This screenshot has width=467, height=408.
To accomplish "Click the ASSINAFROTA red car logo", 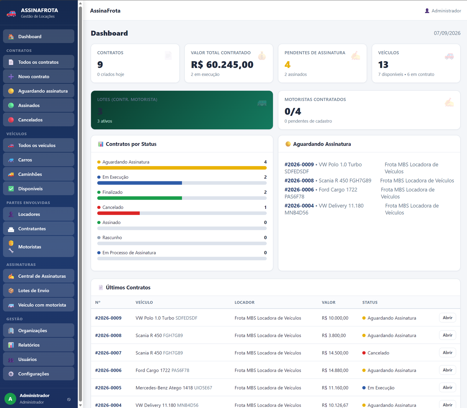I will click(x=11, y=13).
